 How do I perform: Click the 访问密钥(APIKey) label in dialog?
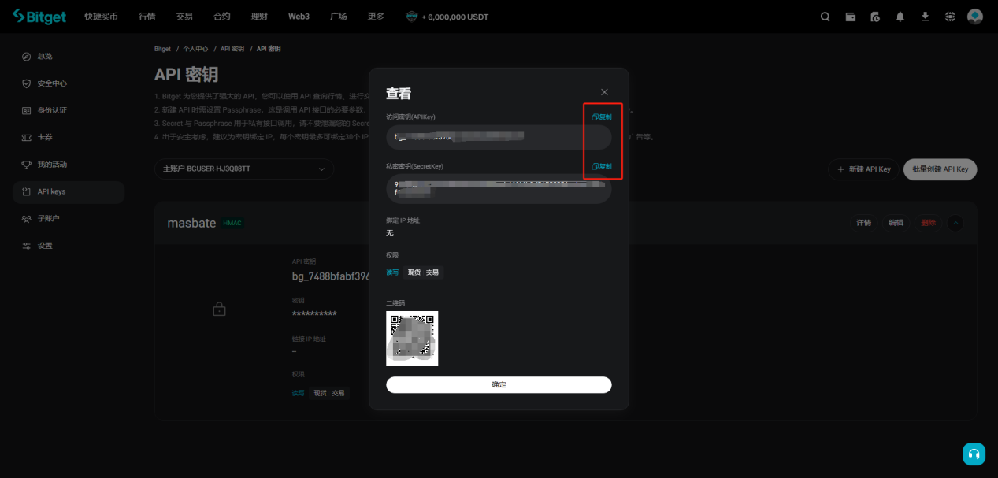[410, 117]
